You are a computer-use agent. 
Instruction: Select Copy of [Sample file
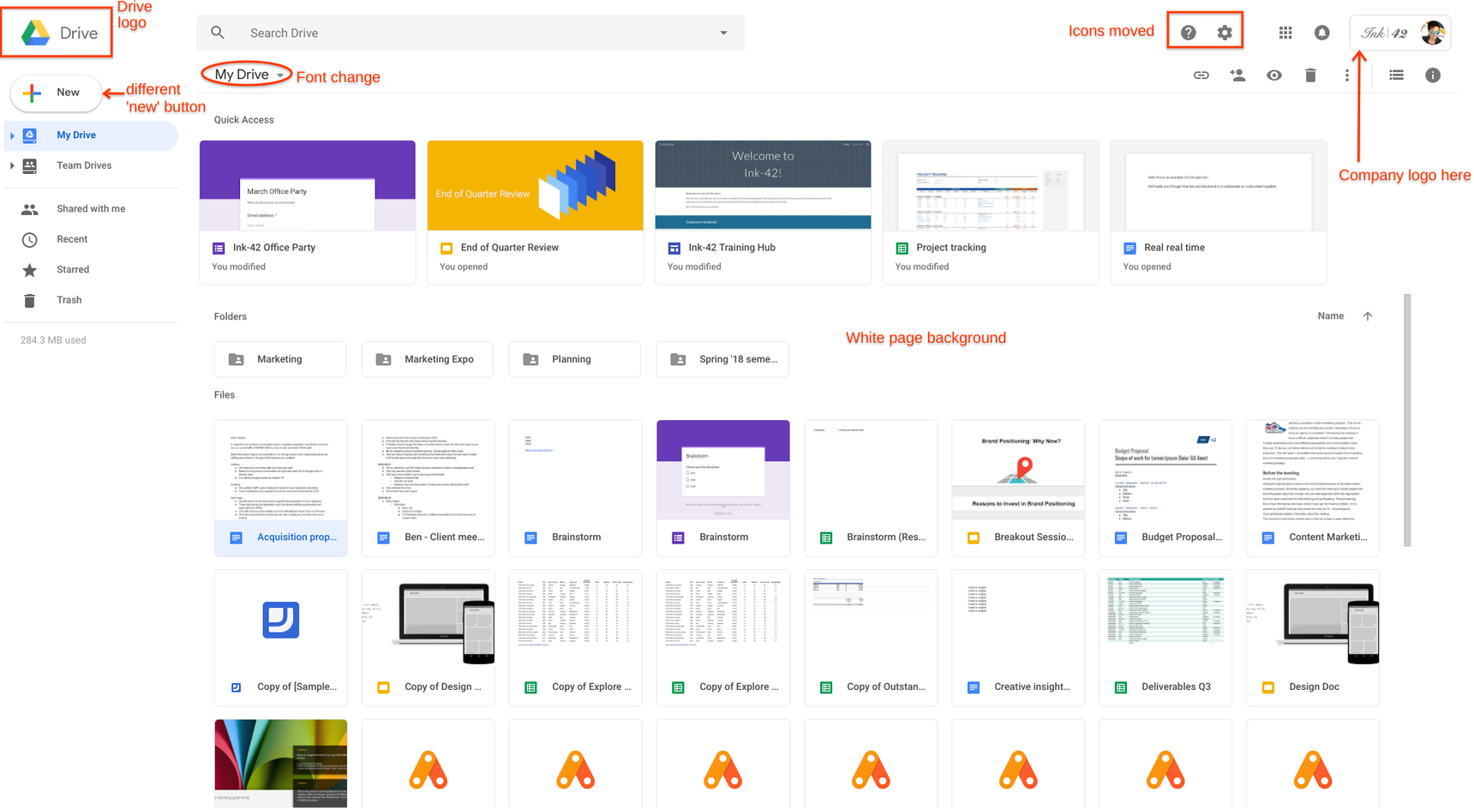[281, 638]
